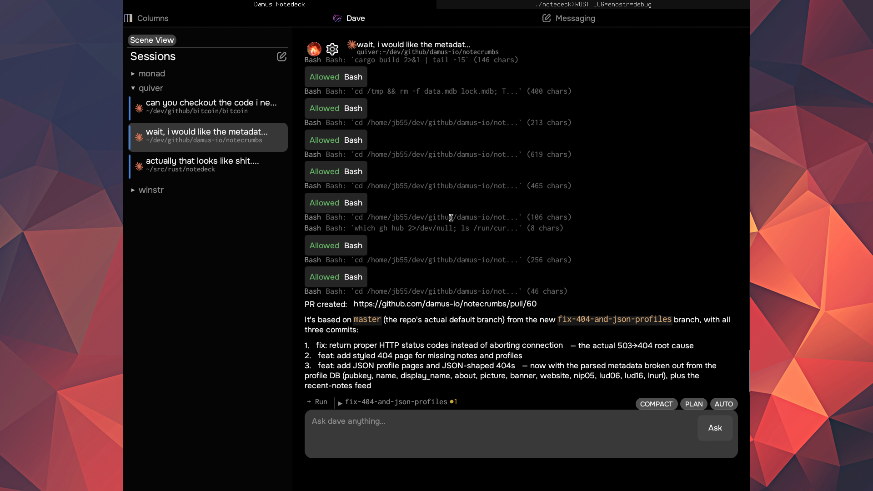The image size is (873, 491).
Task: Focus the Ask dave anything input
Action: [500, 434]
